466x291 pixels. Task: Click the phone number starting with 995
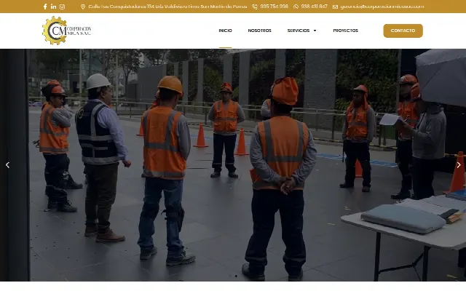(274, 7)
